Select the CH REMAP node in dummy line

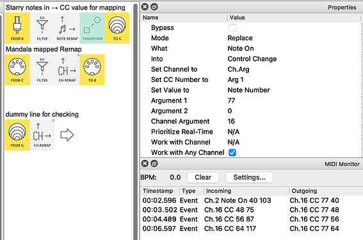[42, 135]
